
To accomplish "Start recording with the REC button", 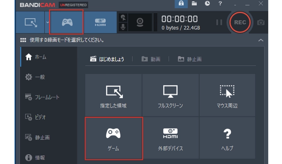I will [x=240, y=22].
